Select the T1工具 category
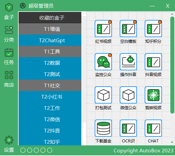Image resolution: width=175 pixels, height=156 pixels. (50, 51)
